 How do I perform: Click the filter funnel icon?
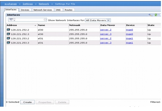(11, 20)
